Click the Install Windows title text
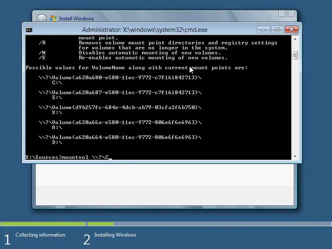Image resolution: width=332 pixels, height=249 pixels. tap(76, 19)
